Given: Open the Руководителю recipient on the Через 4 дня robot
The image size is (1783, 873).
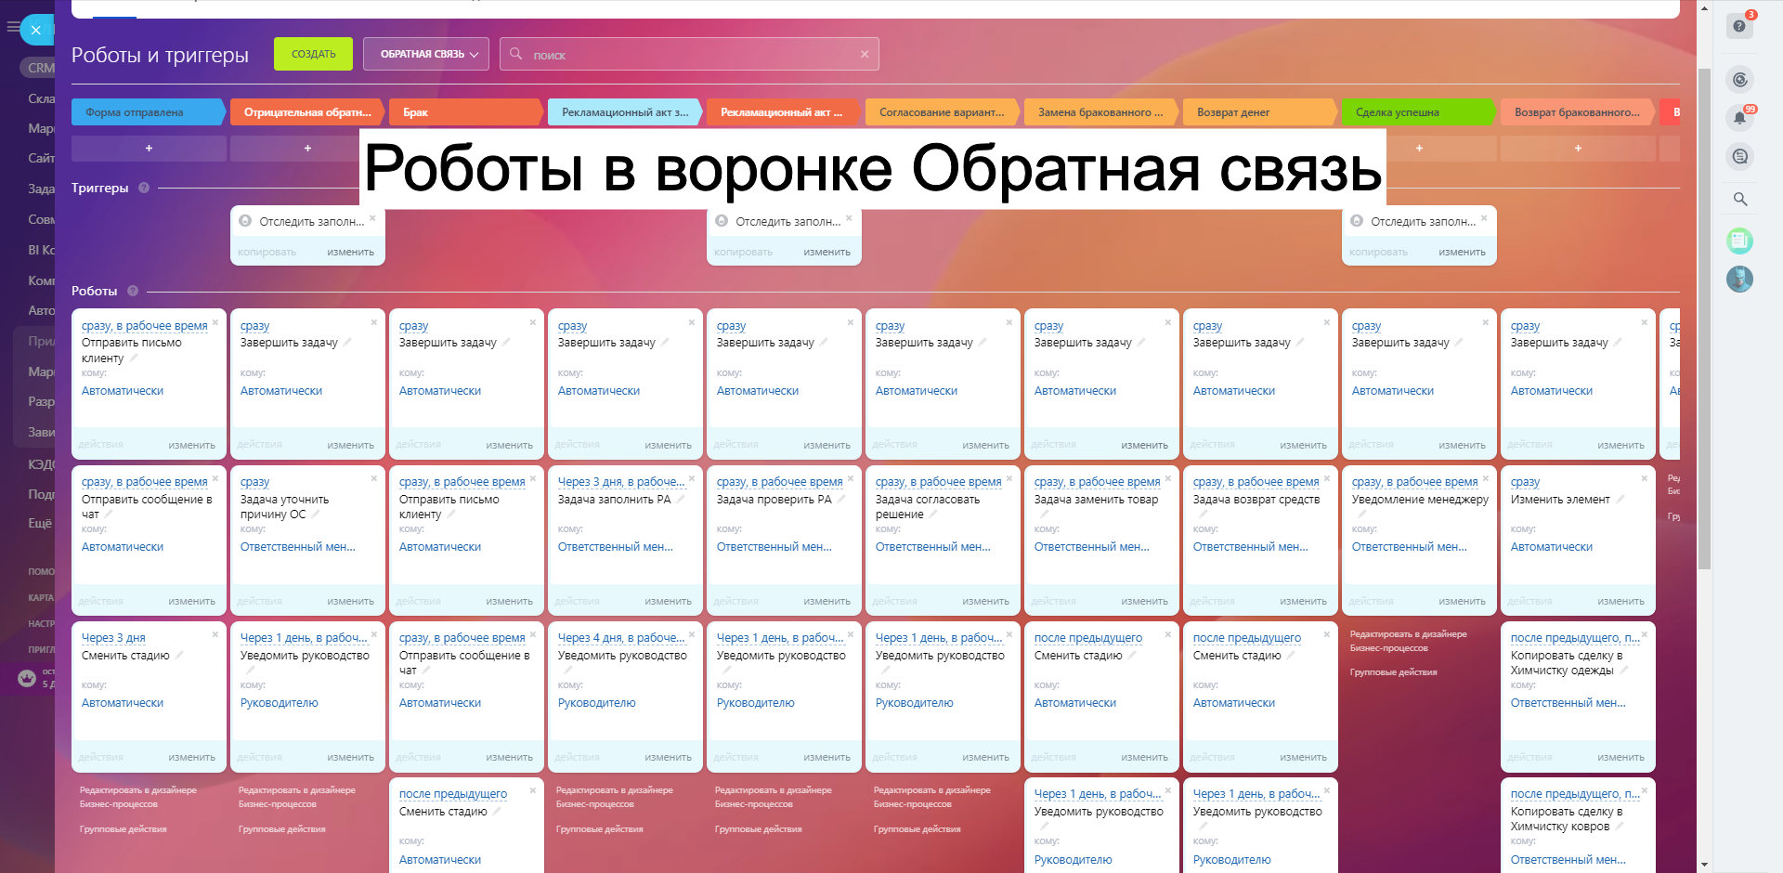Looking at the screenshot, I should (596, 703).
